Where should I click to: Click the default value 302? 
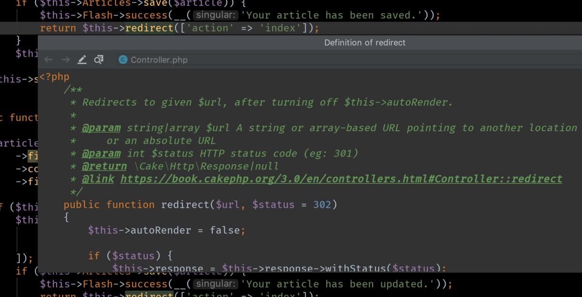pos(322,204)
